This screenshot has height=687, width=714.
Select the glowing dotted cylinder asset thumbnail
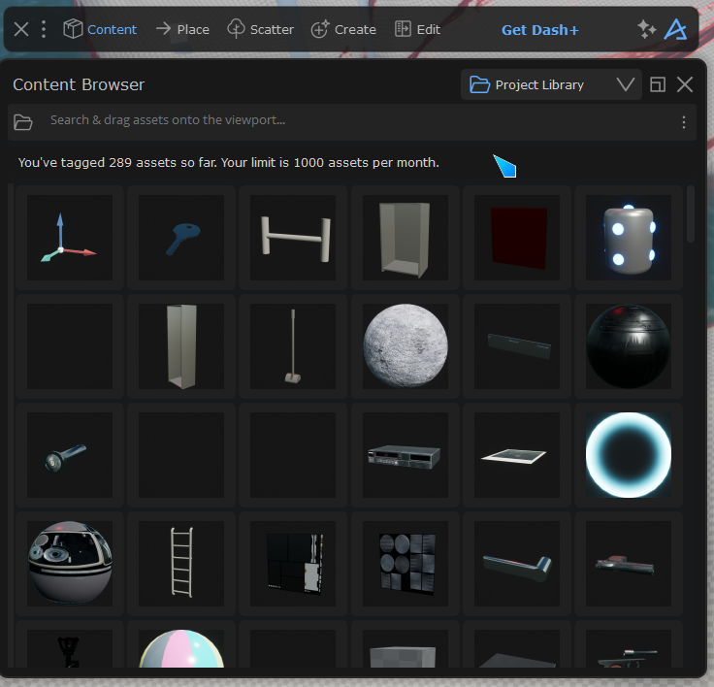629,238
